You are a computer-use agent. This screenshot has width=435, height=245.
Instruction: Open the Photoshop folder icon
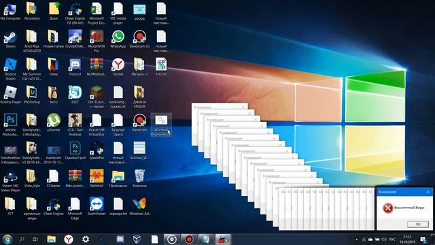[32, 95]
